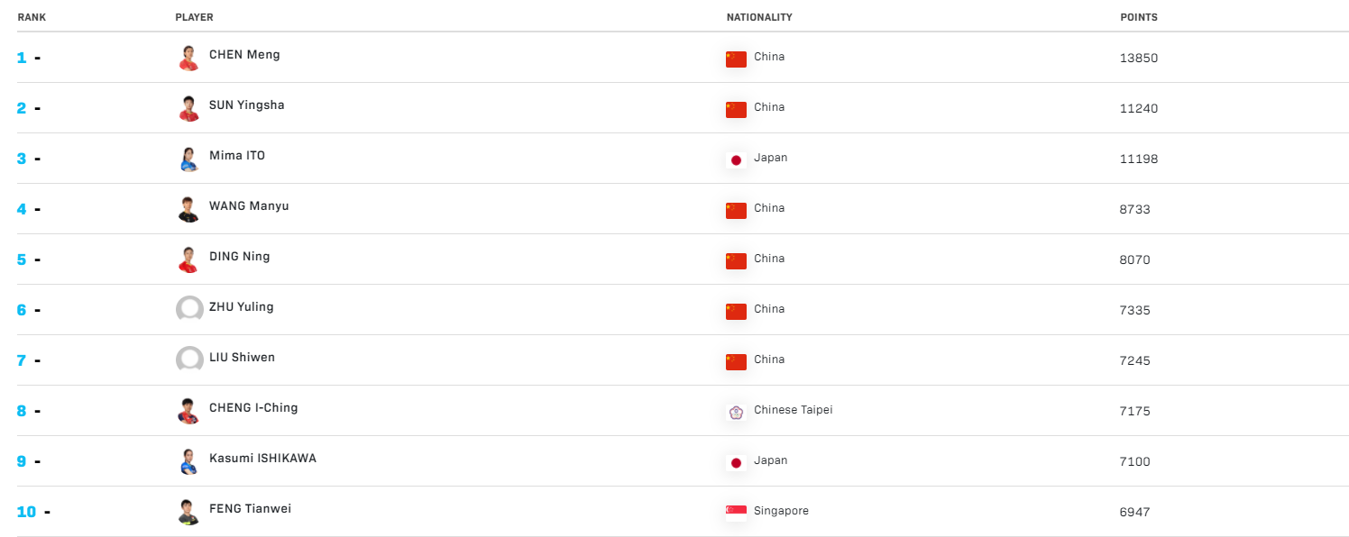Select the Mima ITO name link

tap(237, 156)
